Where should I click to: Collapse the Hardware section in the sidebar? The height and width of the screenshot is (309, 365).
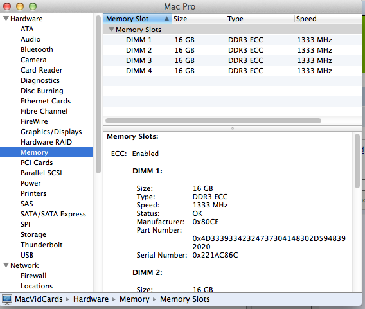coord(6,19)
